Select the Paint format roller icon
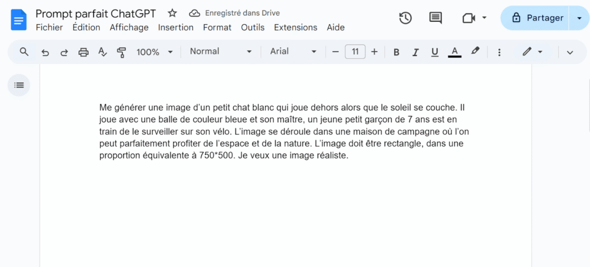The height and width of the screenshot is (267, 590). click(122, 52)
